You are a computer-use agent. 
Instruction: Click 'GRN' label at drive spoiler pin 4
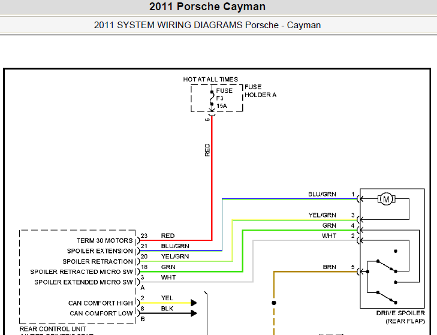coord(329,225)
